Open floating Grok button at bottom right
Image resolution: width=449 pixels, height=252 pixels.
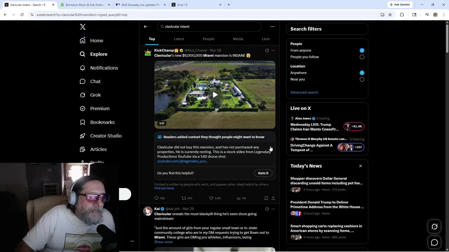coord(434,227)
